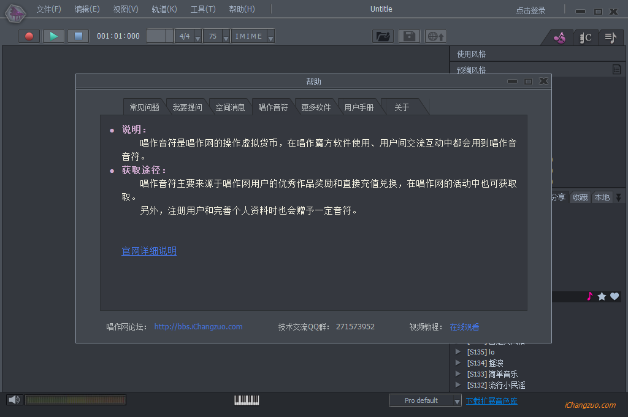This screenshot has width=628, height=417.
Task: Open the Pro default preset dropdown
Action: pos(458,400)
